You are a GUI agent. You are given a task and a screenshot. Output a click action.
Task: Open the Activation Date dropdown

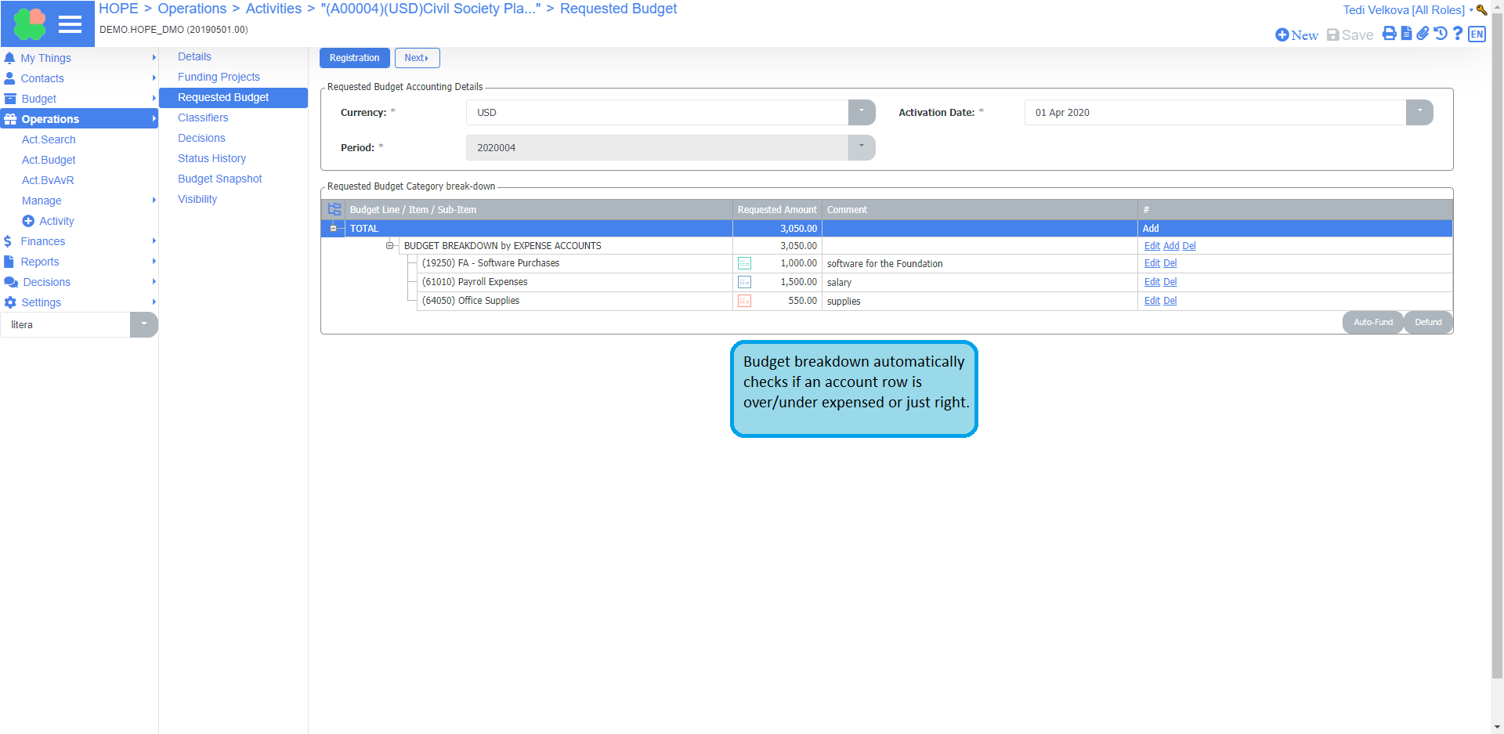coord(1419,112)
